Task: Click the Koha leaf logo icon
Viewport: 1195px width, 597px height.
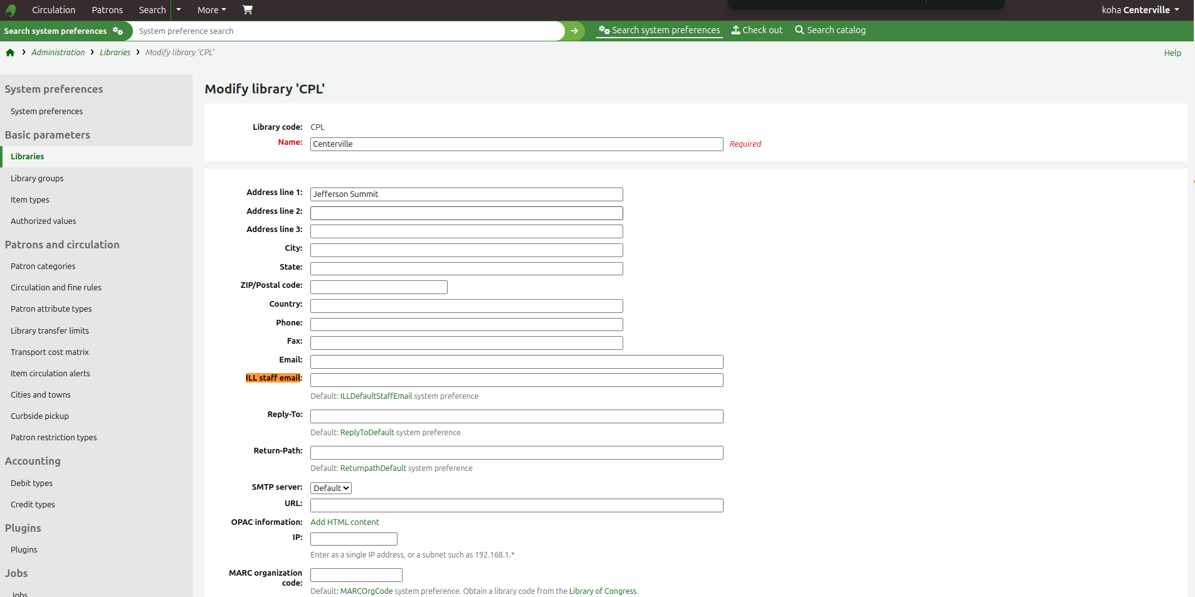Action: coord(11,10)
